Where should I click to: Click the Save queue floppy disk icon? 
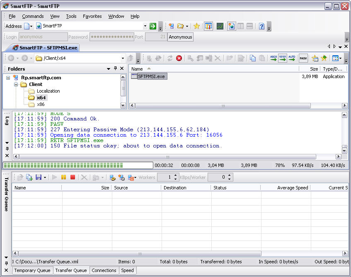39,177
